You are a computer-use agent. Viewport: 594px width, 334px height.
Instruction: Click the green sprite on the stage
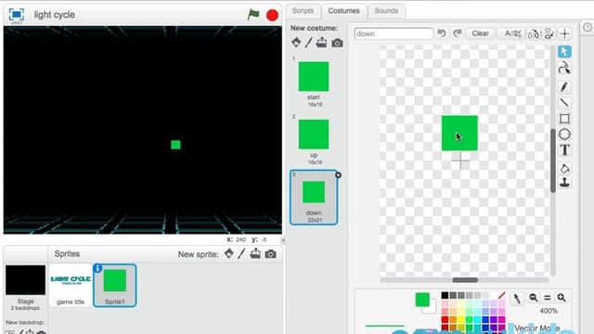[x=175, y=145]
